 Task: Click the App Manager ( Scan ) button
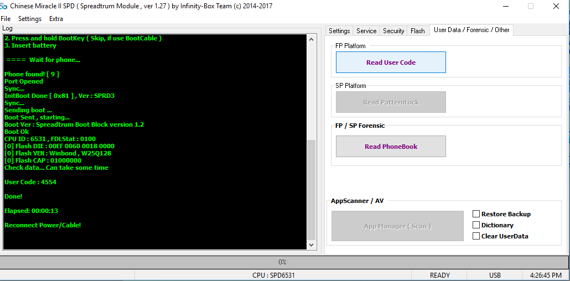pos(398,226)
